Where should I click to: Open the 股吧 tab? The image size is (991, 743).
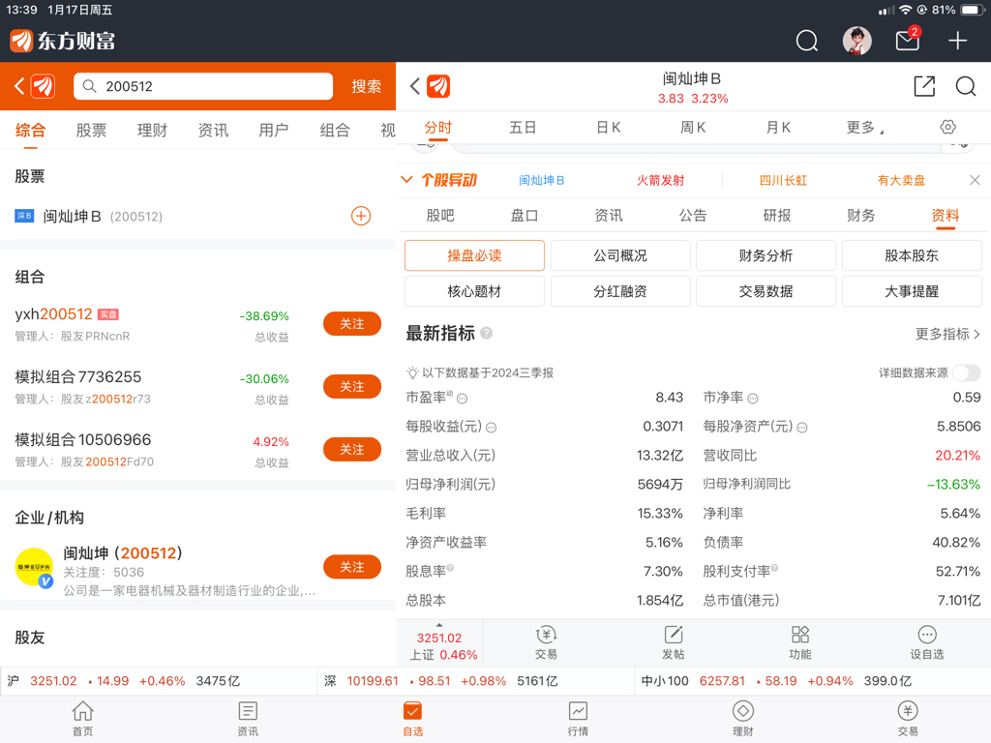[x=440, y=216]
